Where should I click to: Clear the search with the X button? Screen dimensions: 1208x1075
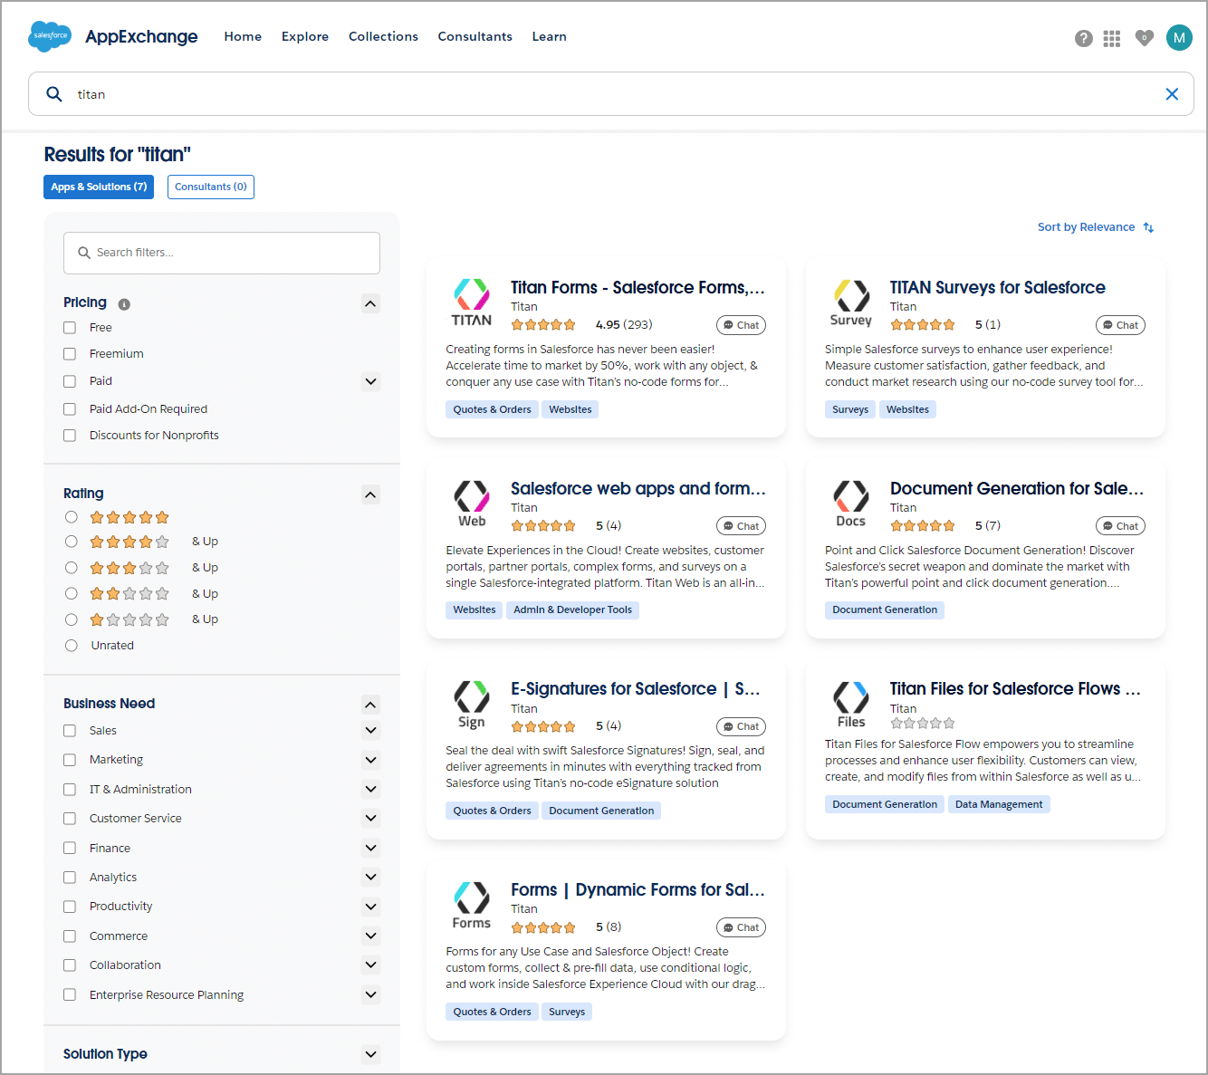(x=1172, y=93)
